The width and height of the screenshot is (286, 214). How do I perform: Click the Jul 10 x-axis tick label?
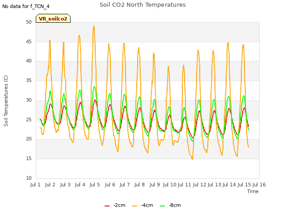[170, 185]
